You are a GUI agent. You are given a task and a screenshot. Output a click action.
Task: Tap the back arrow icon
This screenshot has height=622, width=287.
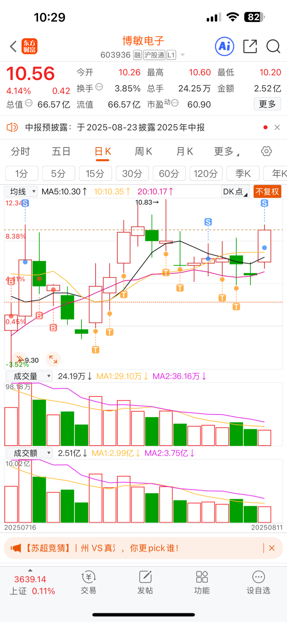13,47
